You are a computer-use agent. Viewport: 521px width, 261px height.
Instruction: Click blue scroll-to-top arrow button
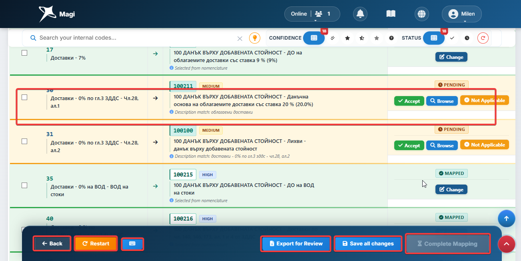pyautogui.click(x=506, y=219)
